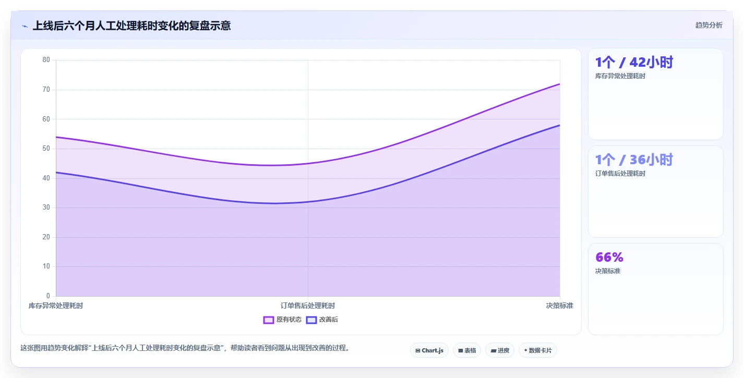744x378 pixels.
Task: Open the 趋势分析 label in the header
Action: pos(709,25)
